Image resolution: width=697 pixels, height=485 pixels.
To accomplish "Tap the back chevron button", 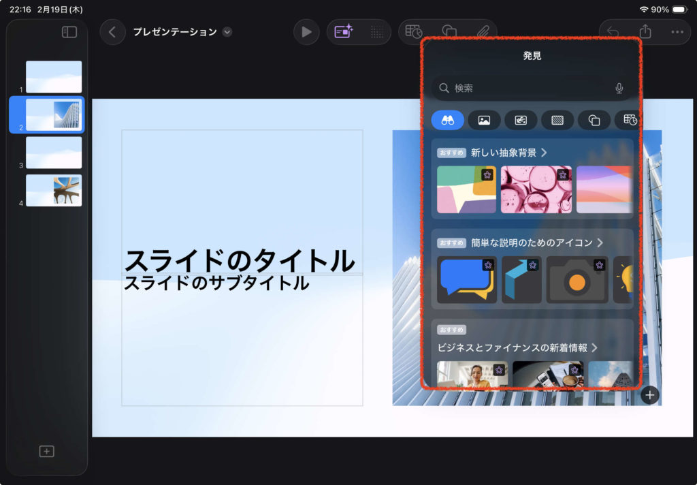I will [x=112, y=32].
